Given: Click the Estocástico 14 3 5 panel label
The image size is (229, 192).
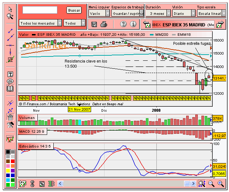Looking at the screenshot, I should [36, 146].
